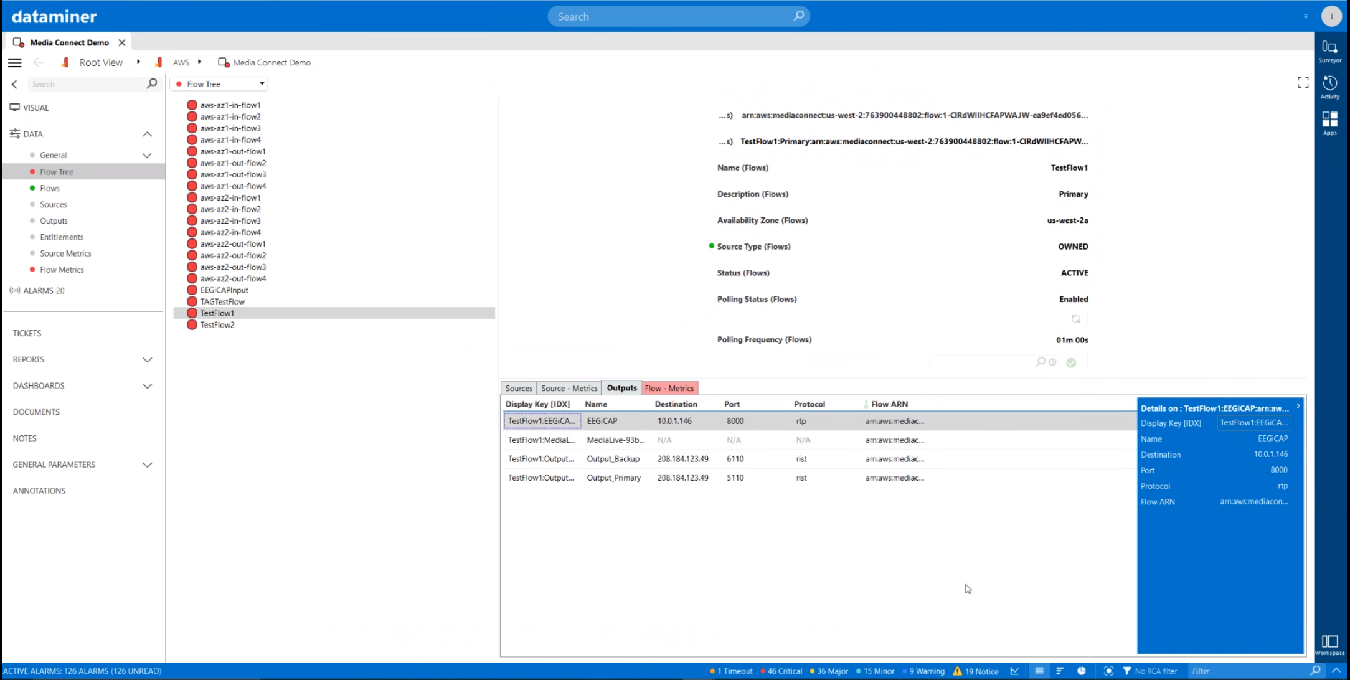Open the TICKETS section
Image resolution: width=1350 pixels, height=680 pixels.
(x=27, y=333)
